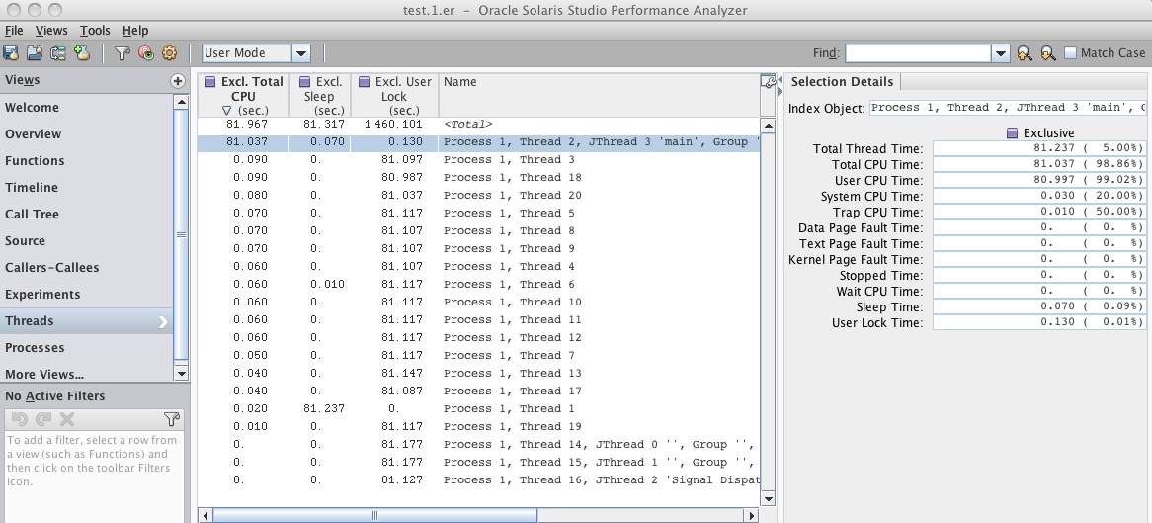Click the Views list scroll down arrow
This screenshot has width=1152, height=523.
181,374
